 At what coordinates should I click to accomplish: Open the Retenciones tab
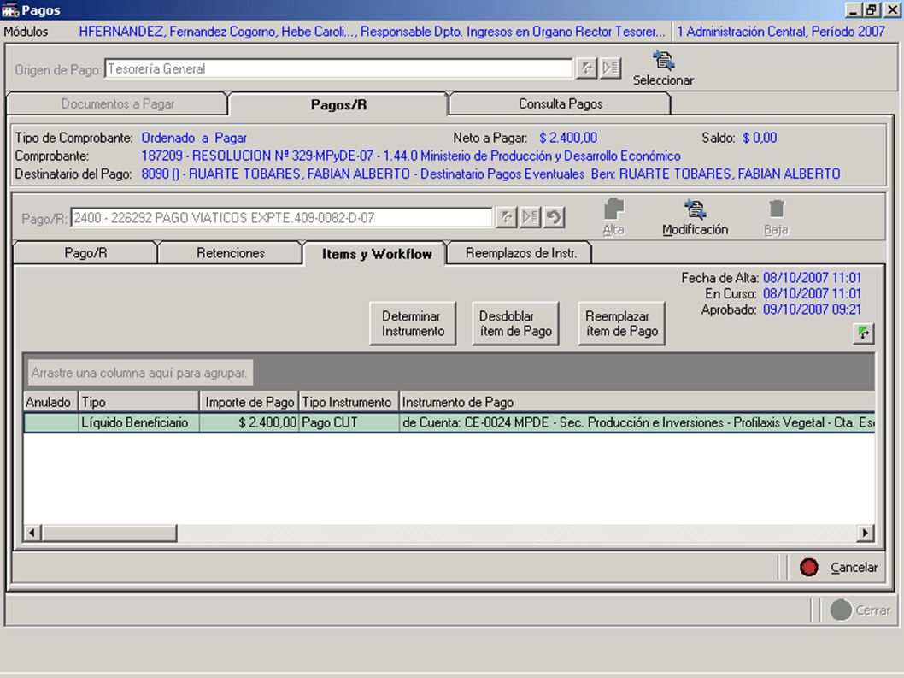tap(230, 253)
